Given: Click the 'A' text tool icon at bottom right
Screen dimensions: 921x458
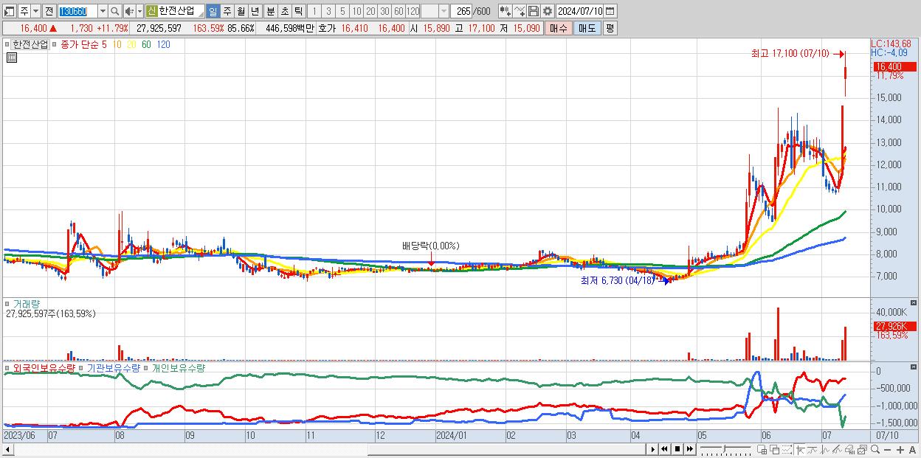Looking at the screenshot, I should tap(912, 450).
